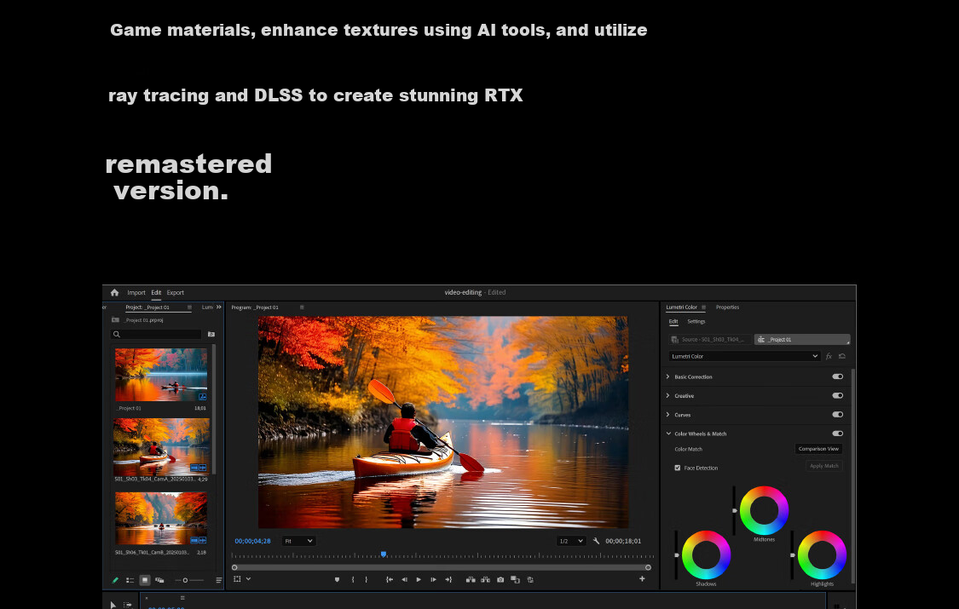Switch to the Lumetri Color panel tab
Image resolution: width=959 pixels, height=609 pixels.
[681, 307]
